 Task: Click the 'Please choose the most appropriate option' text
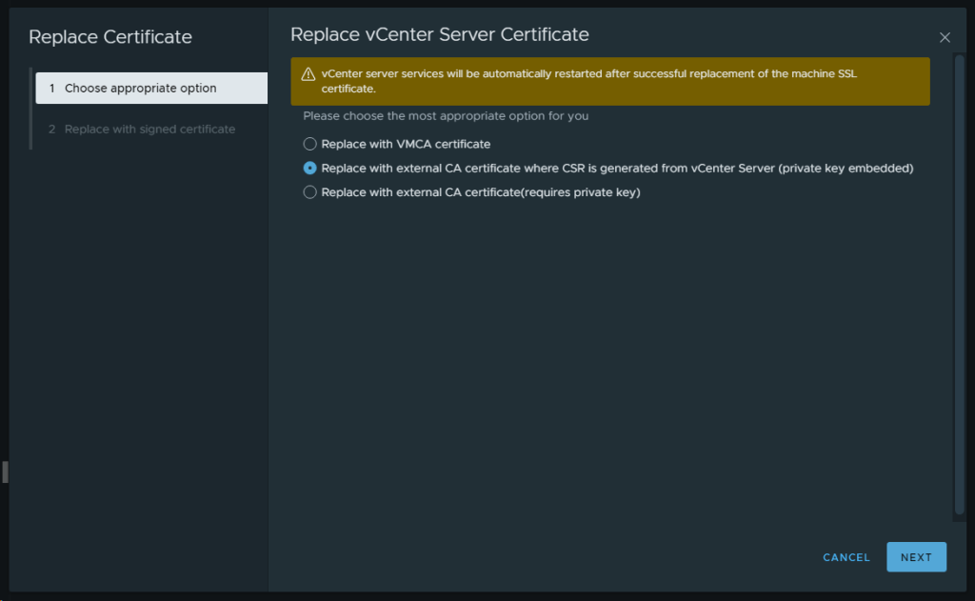(x=446, y=116)
